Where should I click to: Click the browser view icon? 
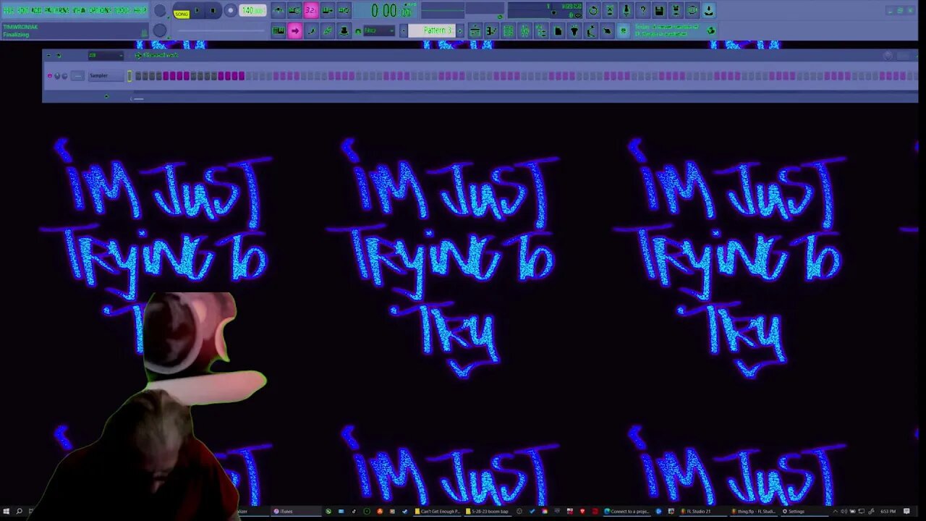(x=541, y=30)
